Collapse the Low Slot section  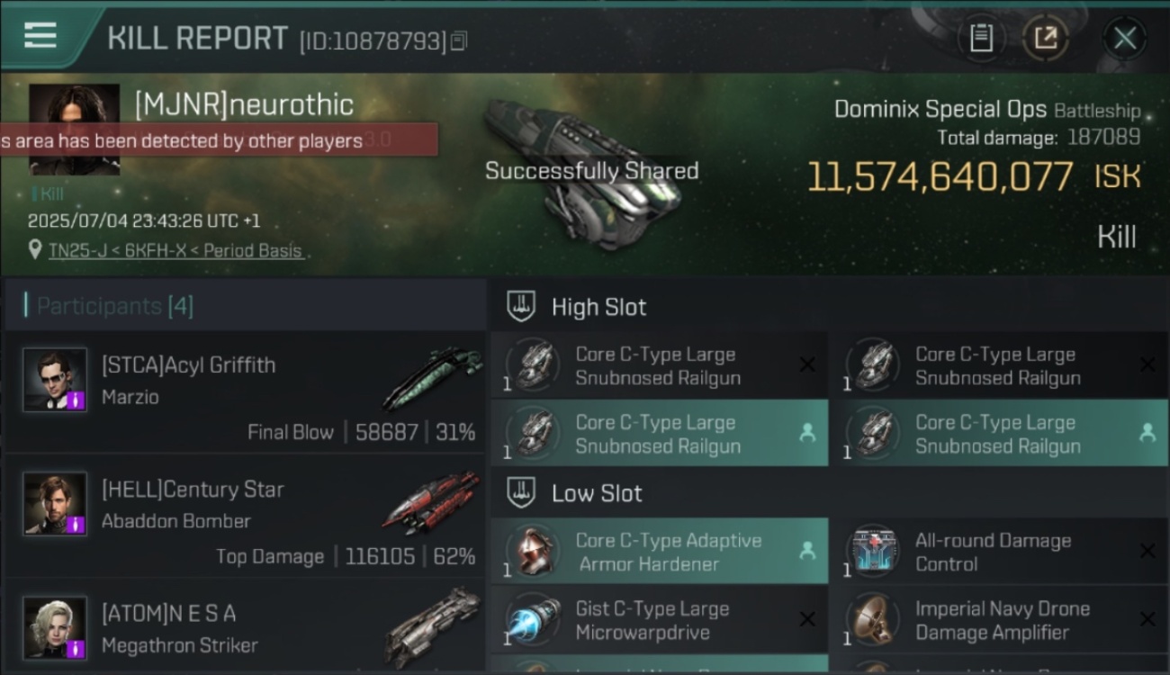click(521, 492)
